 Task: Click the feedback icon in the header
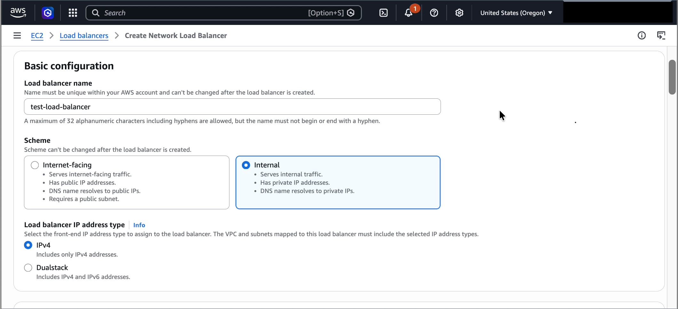(x=661, y=35)
